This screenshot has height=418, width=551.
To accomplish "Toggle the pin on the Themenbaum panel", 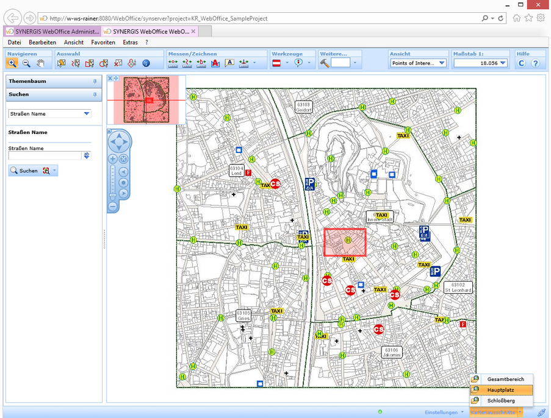I will click(x=96, y=81).
